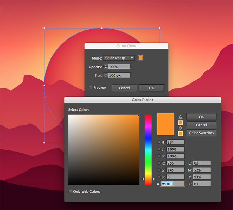Open the Mode dropdown showing Color Dodge
Screen dimensions: 233x210
tap(119, 58)
